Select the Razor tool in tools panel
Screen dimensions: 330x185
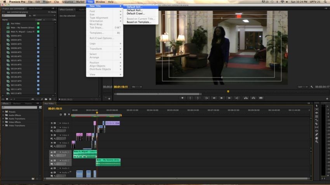click(316, 124)
